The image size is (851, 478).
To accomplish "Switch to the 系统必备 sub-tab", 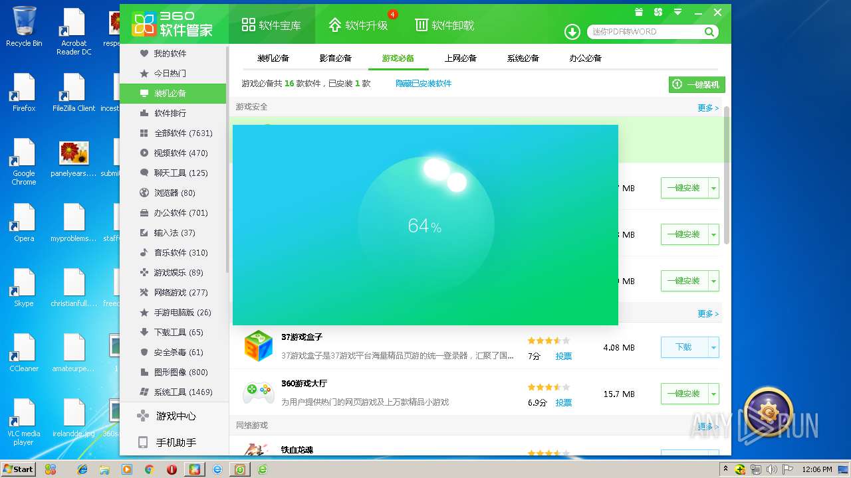I will (x=523, y=58).
